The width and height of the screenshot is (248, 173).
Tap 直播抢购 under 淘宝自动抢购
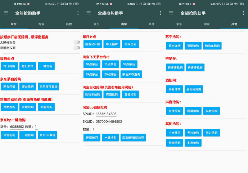130,94
